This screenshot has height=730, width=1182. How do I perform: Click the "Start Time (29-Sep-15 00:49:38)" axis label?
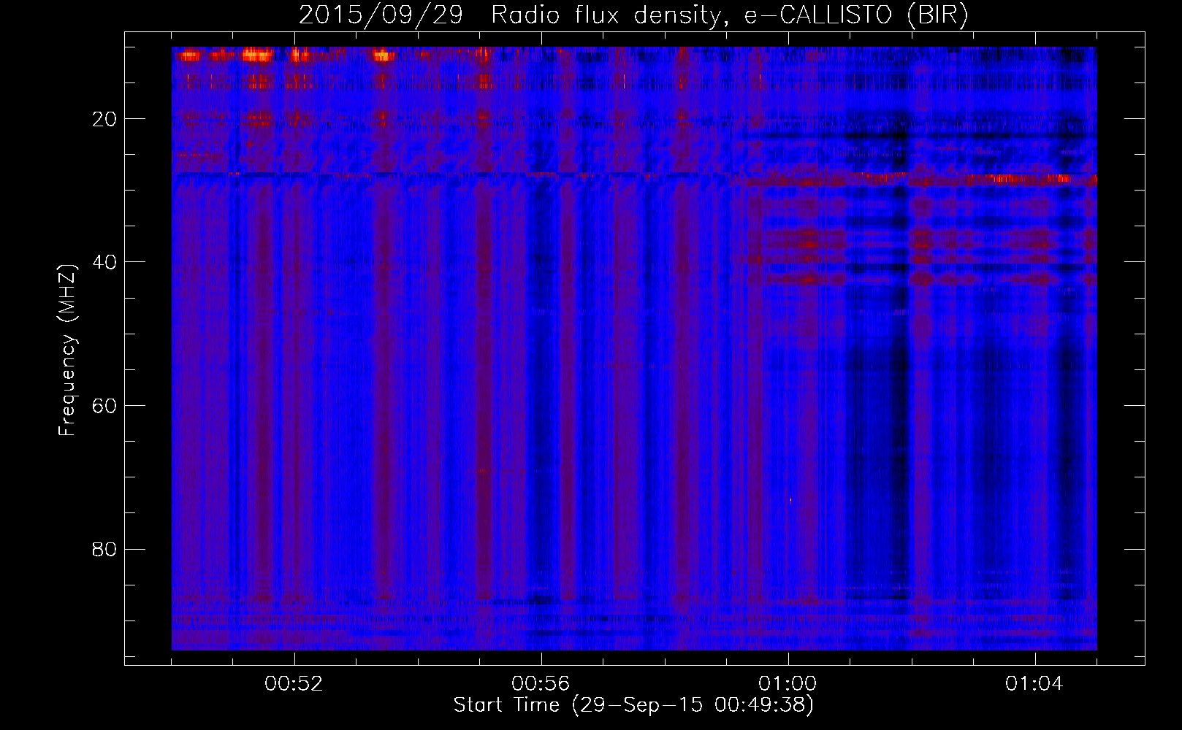click(633, 705)
